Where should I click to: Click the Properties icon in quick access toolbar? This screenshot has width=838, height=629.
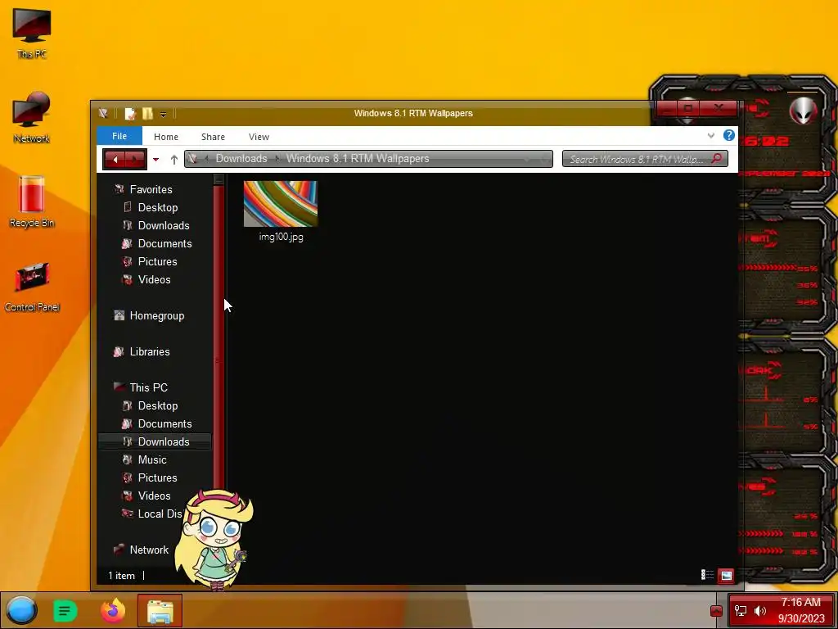pyautogui.click(x=130, y=113)
